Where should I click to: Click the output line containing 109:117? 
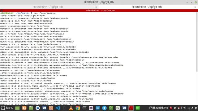pyautogui.click(x=58, y=83)
